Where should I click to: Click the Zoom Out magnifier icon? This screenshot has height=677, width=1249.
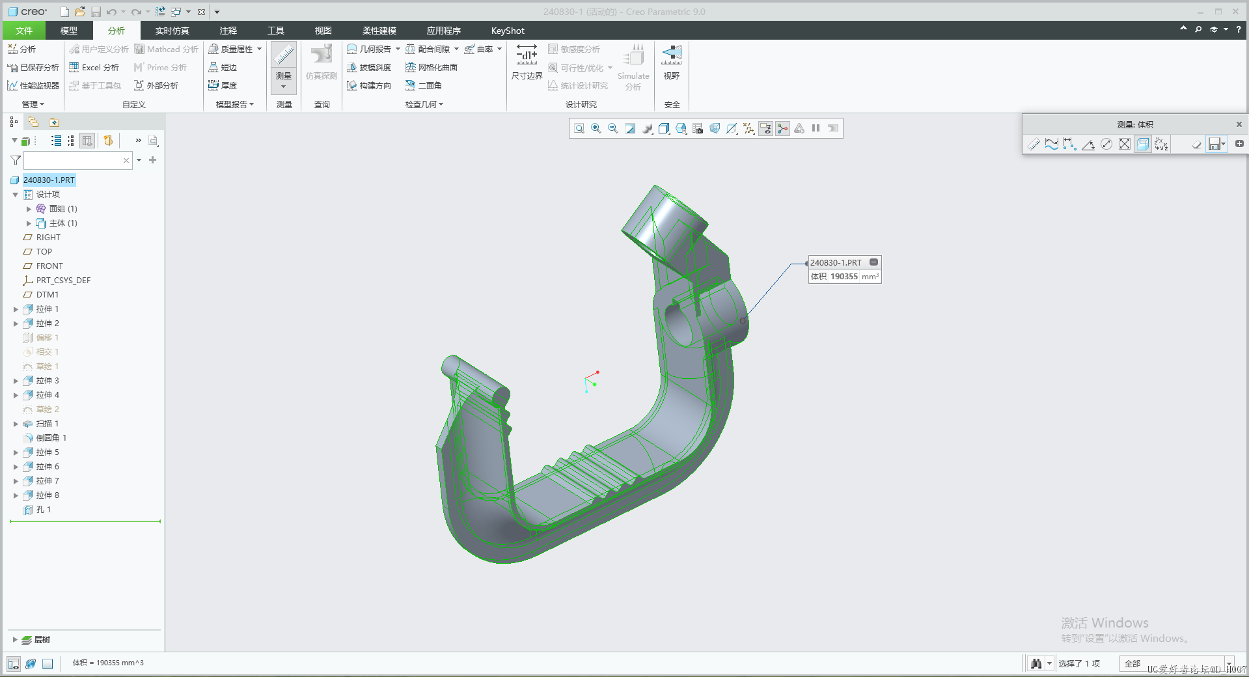tap(613, 128)
